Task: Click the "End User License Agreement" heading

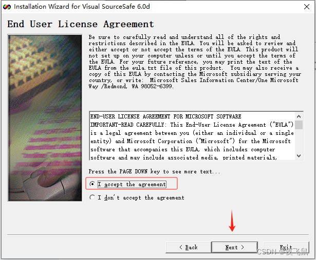Action: [x=81, y=24]
